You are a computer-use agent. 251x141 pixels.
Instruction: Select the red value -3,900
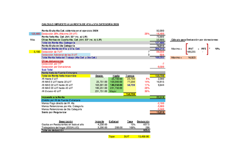pyautogui.click(x=161, y=106)
